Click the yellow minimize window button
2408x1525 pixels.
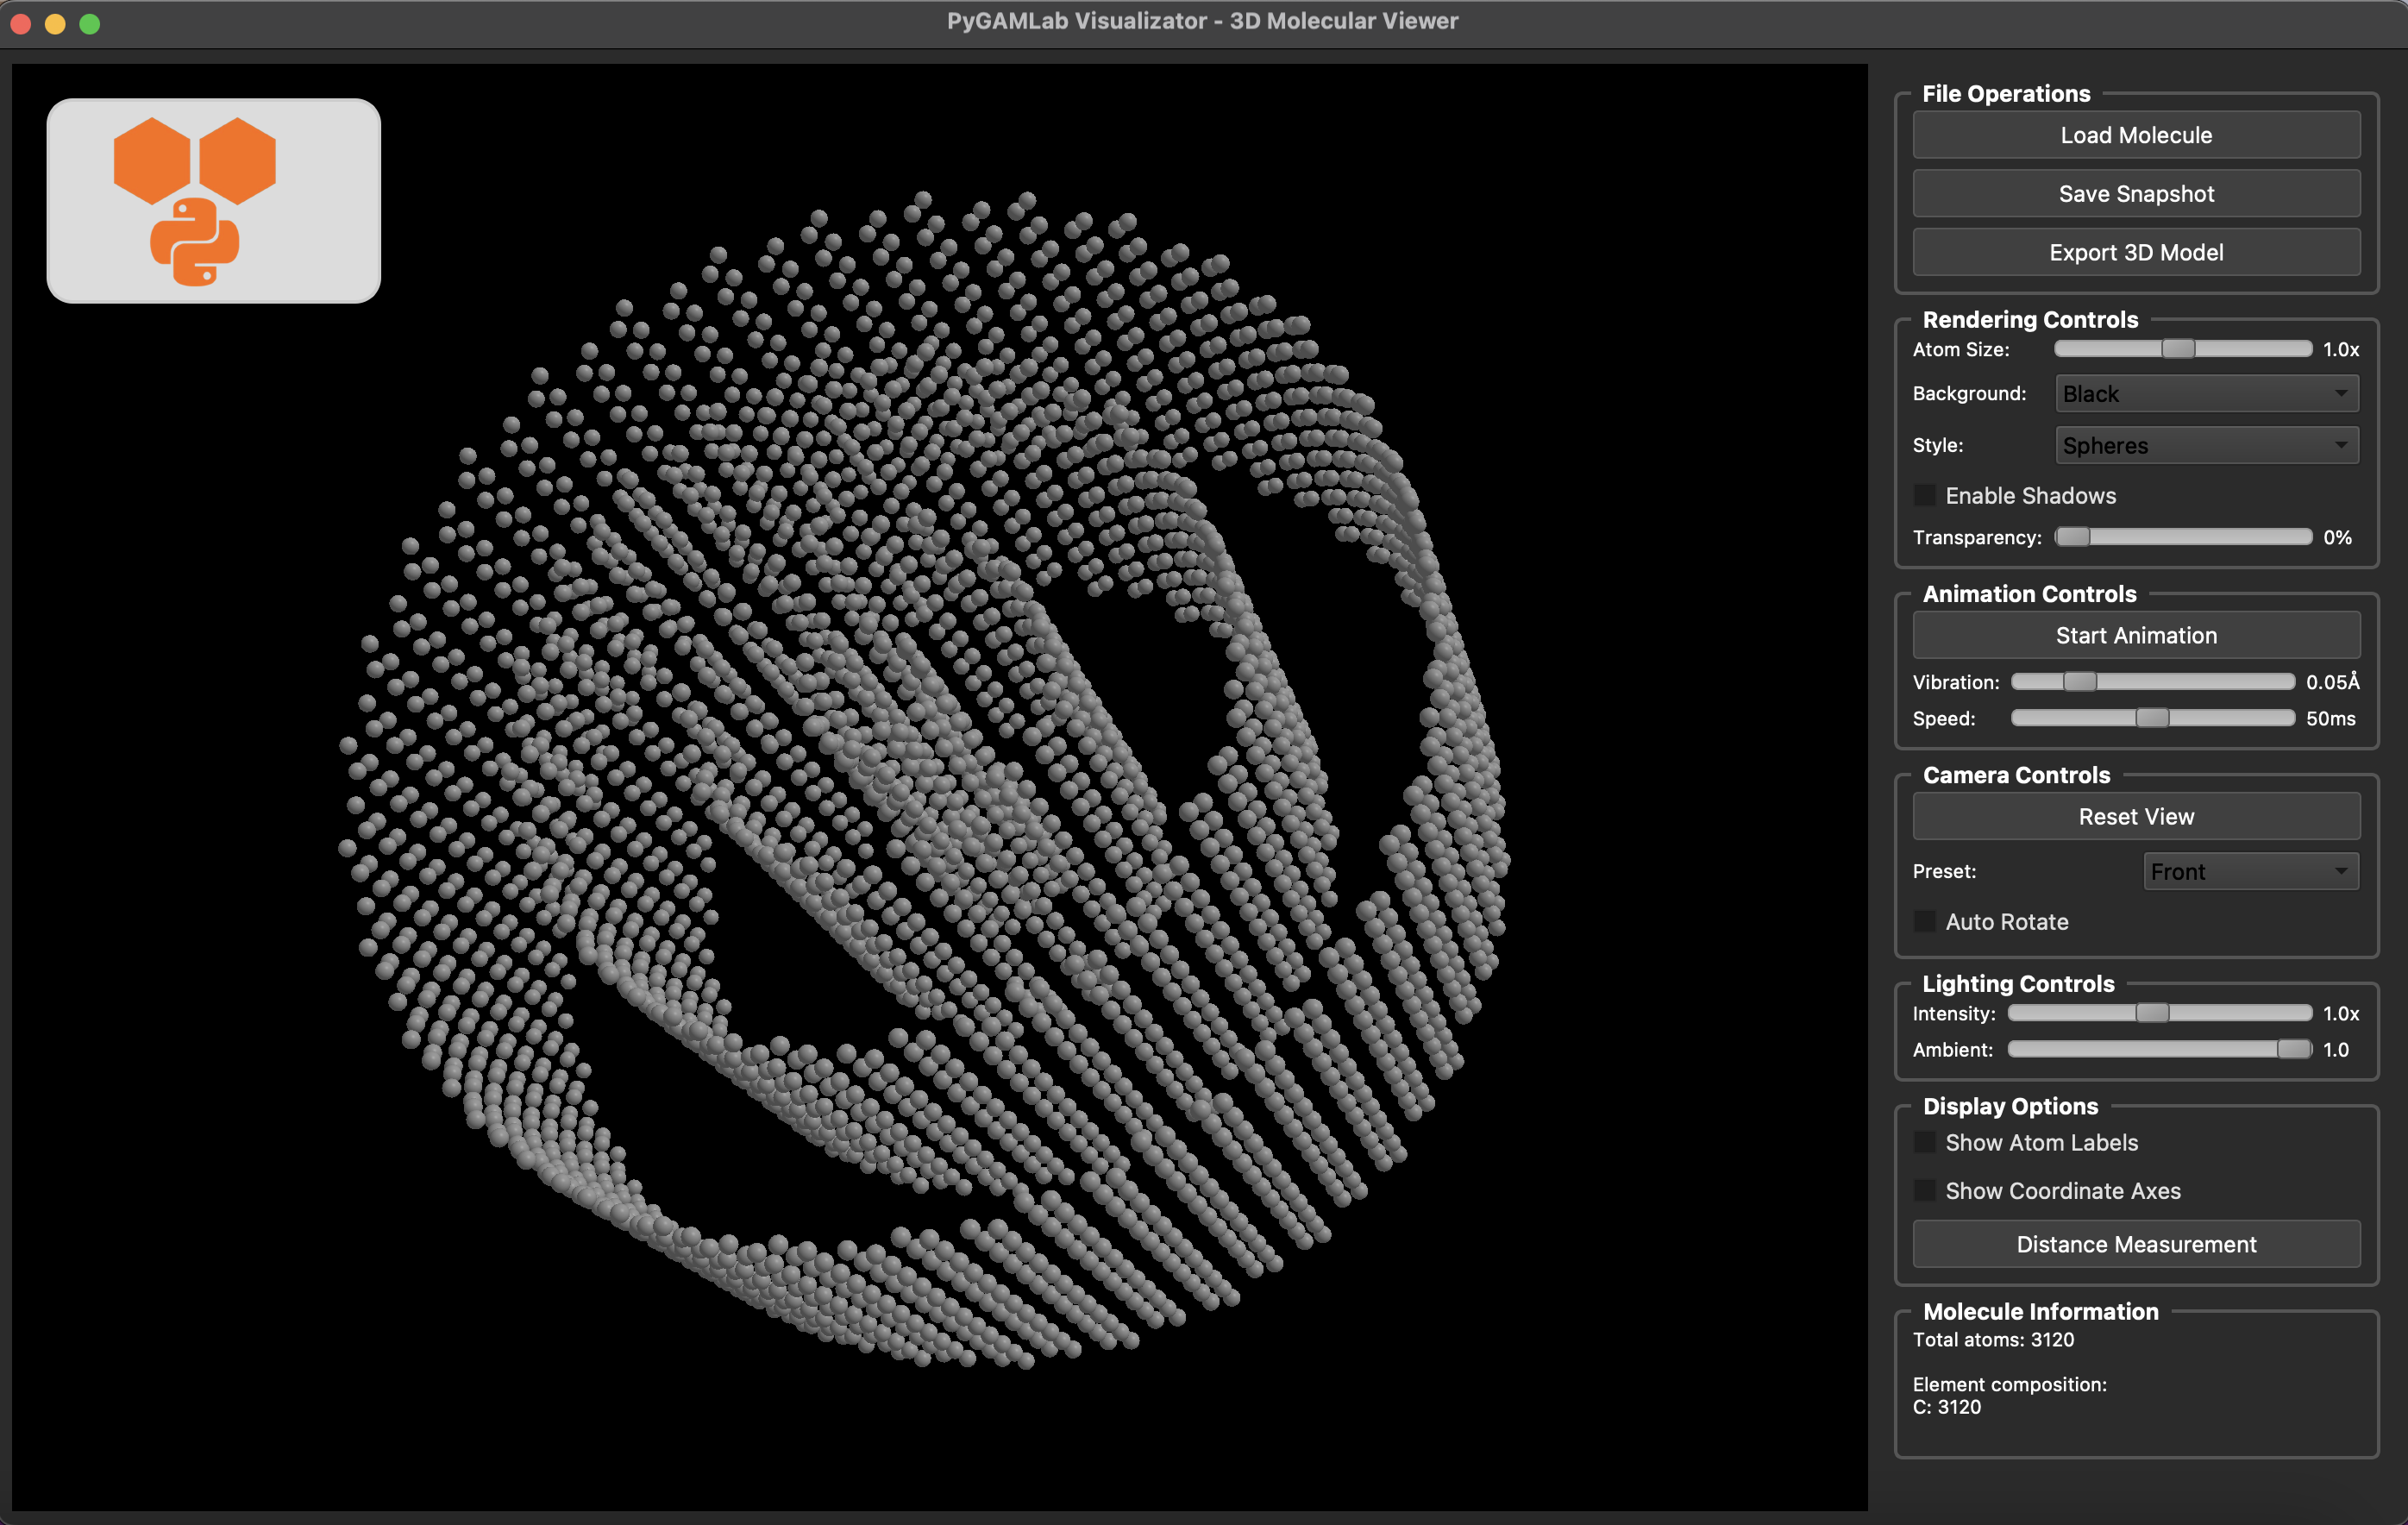click(x=55, y=23)
